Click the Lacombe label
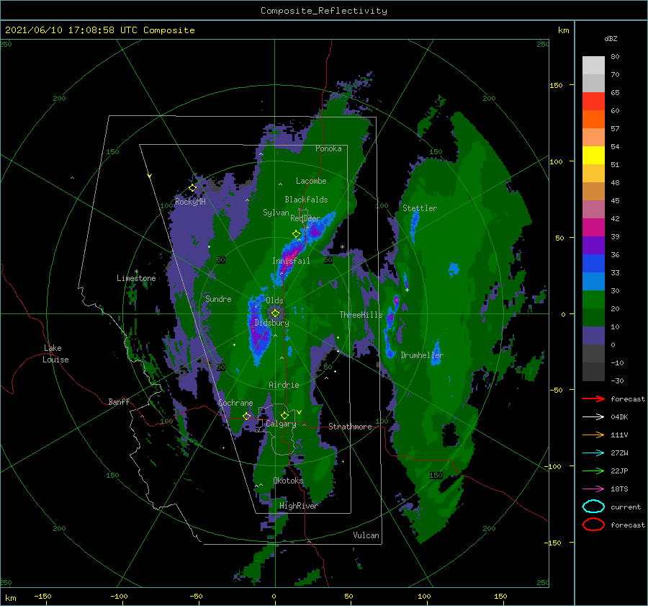 click(311, 181)
